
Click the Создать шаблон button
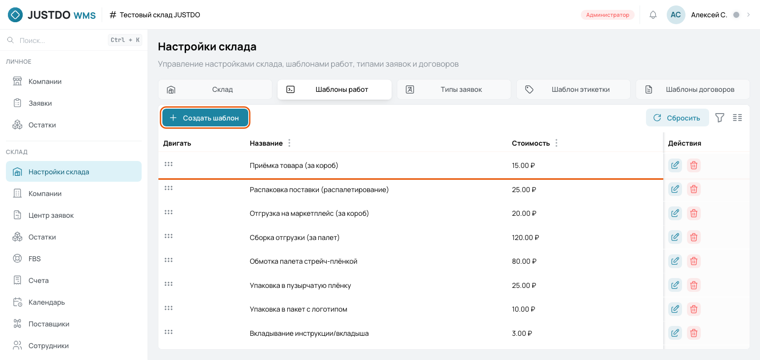pos(205,118)
